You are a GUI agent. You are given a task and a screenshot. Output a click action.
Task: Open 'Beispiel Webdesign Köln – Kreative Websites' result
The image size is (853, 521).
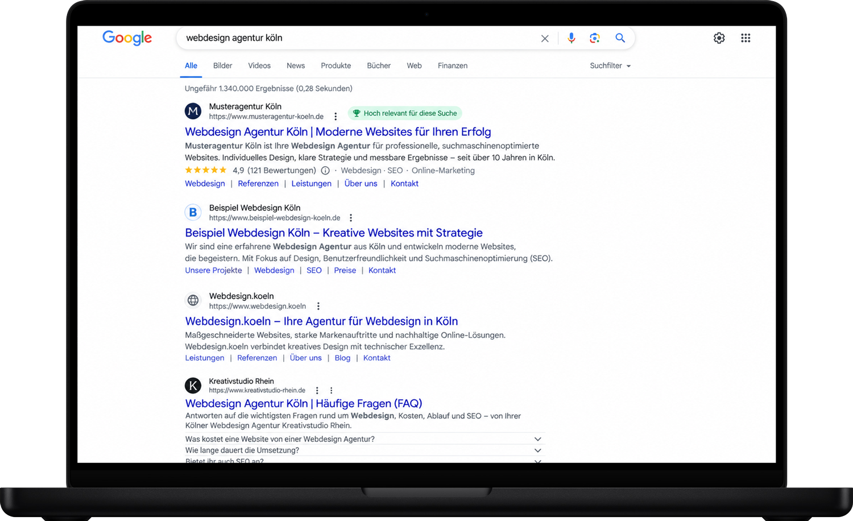334,233
